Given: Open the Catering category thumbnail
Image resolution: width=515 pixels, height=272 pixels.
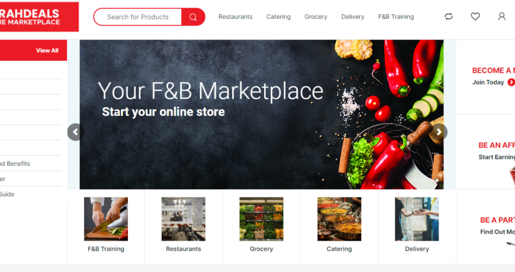Looking at the screenshot, I should point(339,219).
